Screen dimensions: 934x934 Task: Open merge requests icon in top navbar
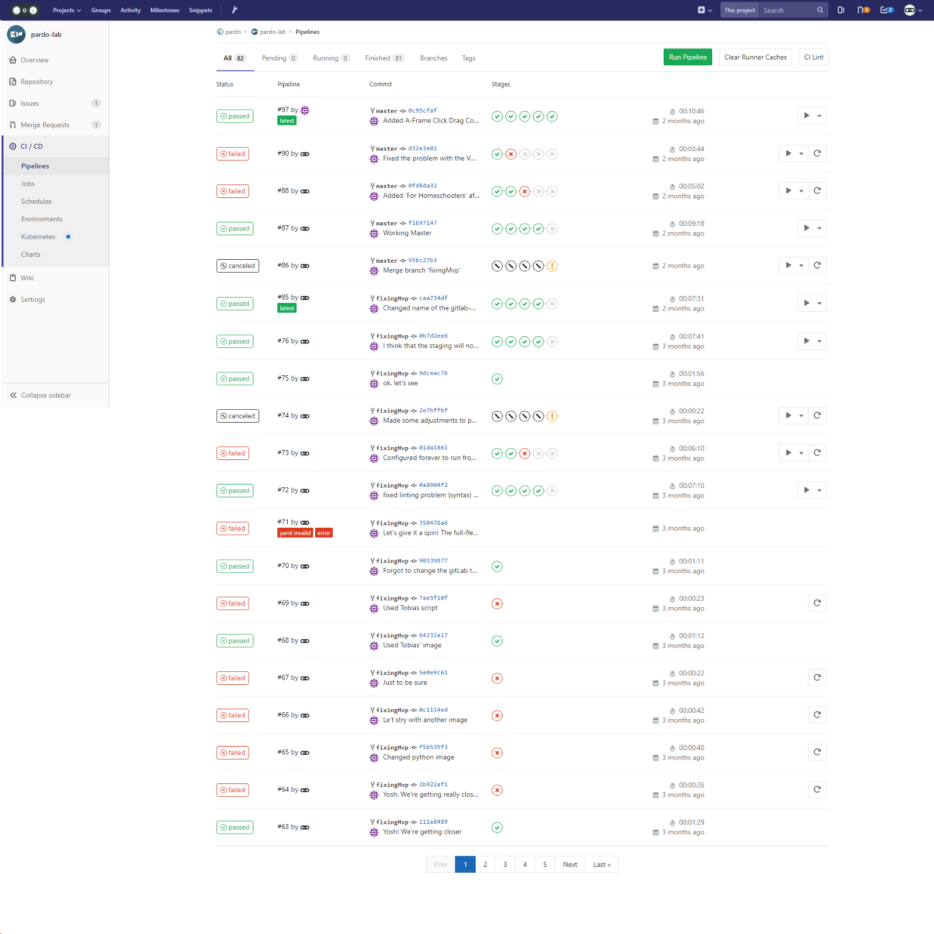pyautogui.click(x=863, y=10)
